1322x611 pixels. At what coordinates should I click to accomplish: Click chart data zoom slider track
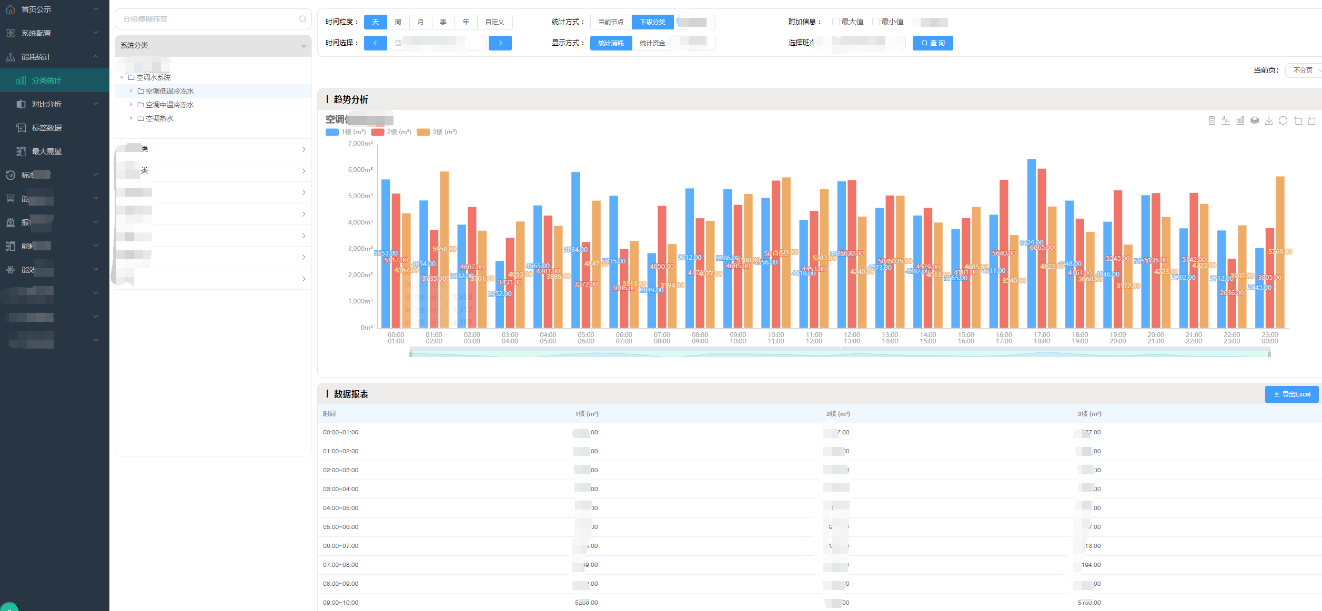coord(840,353)
